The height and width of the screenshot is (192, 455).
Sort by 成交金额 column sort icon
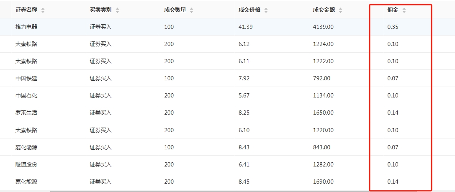[x=340, y=10]
